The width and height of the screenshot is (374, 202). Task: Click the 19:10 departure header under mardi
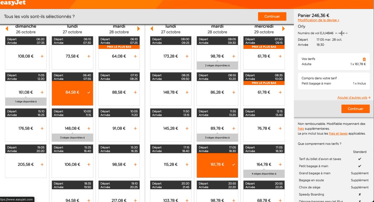(x=119, y=185)
